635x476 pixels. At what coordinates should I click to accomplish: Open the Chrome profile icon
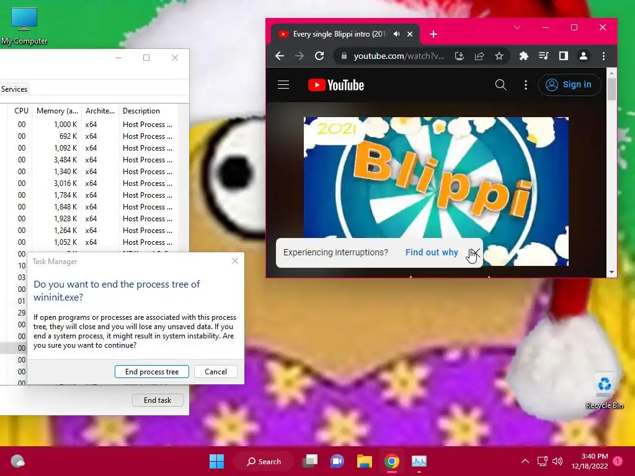584,56
